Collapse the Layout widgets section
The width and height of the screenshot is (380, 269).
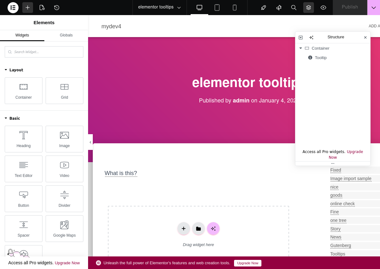click(x=6, y=70)
